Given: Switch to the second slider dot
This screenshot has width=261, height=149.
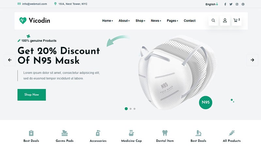Looking at the screenshot, I should tap(131, 109).
